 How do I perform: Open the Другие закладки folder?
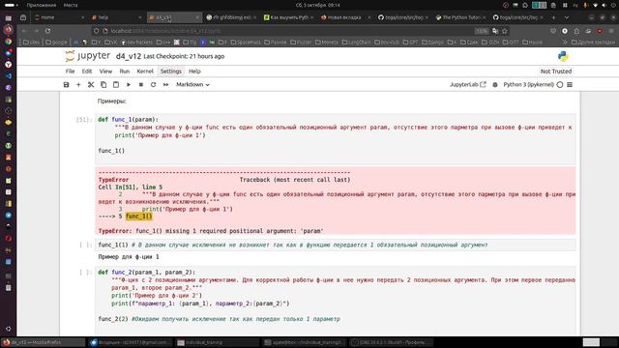click(x=593, y=42)
